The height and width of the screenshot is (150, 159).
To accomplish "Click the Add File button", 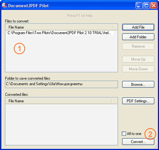I will (x=138, y=27).
